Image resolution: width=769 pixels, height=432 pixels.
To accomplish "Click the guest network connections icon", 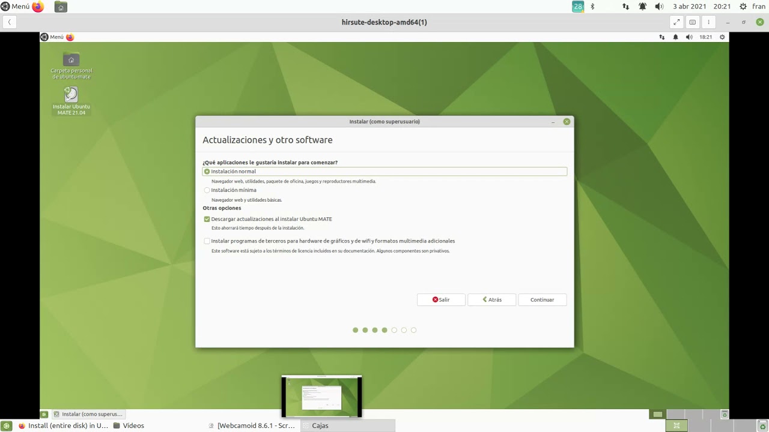I will (662, 37).
